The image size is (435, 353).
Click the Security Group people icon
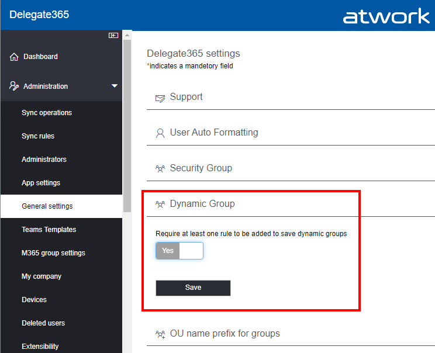coord(160,169)
